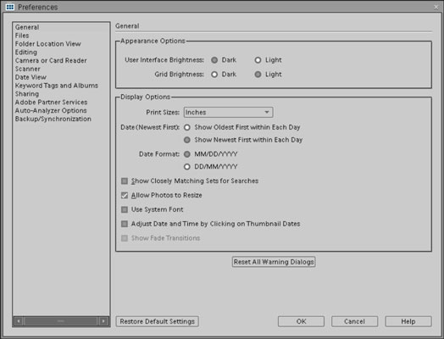Click the category list horizontal scrollbar thumb
The width and height of the screenshot is (444, 339).
click(x=61, y=321)
